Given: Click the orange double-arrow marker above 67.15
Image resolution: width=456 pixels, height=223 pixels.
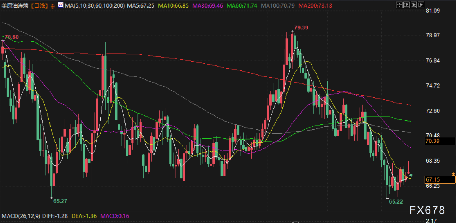Looking at the screenshot, I should [453, 174].
